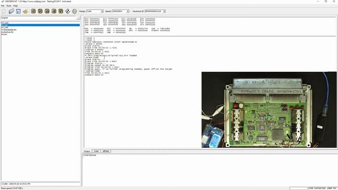Click the '-cmpram Code' log line
This screenshot has width=338, height=190.
(x=92, y=71)
